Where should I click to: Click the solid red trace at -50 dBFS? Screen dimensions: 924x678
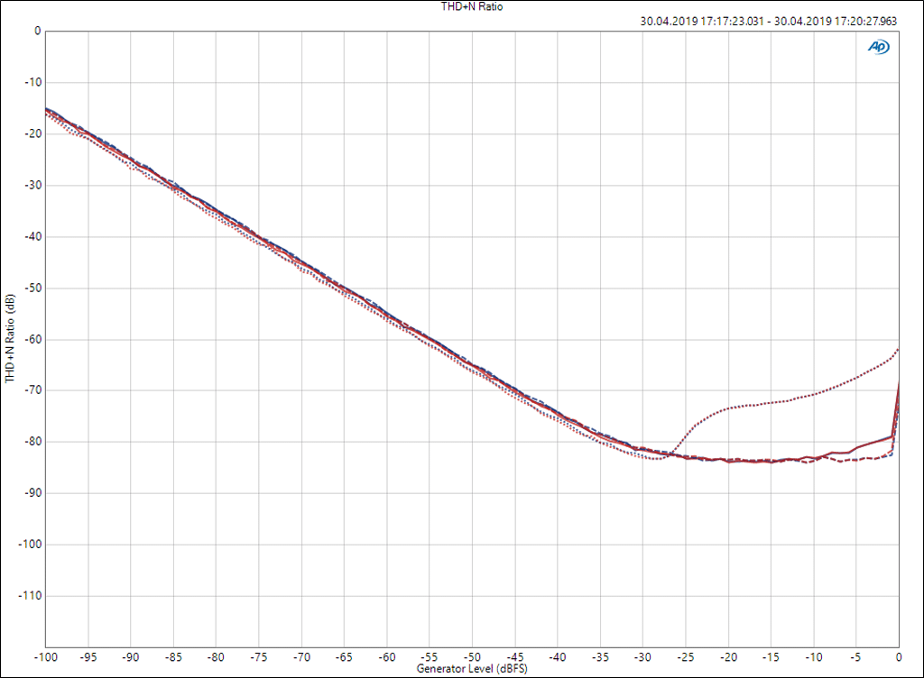coord(472,365)
